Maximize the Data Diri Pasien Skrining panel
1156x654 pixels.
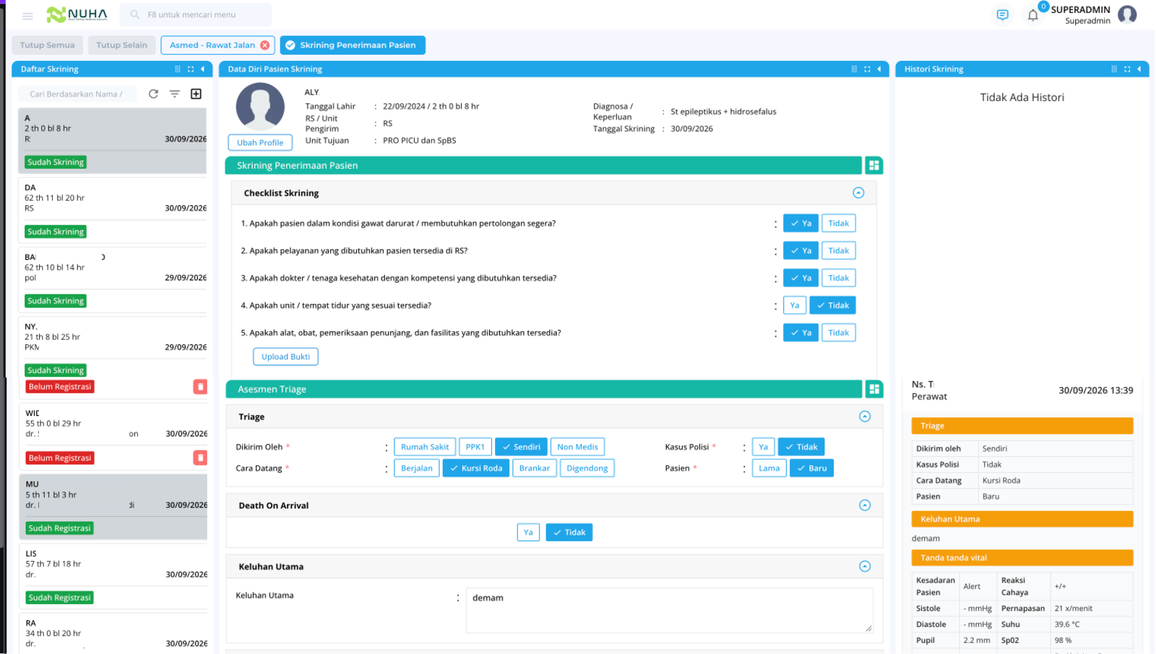[x=867, y=69]
